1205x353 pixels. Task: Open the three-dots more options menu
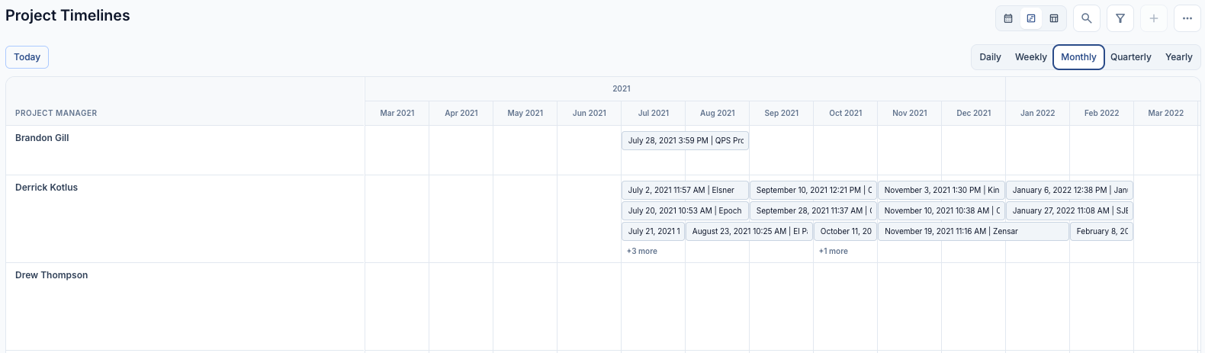point(1187,18)
